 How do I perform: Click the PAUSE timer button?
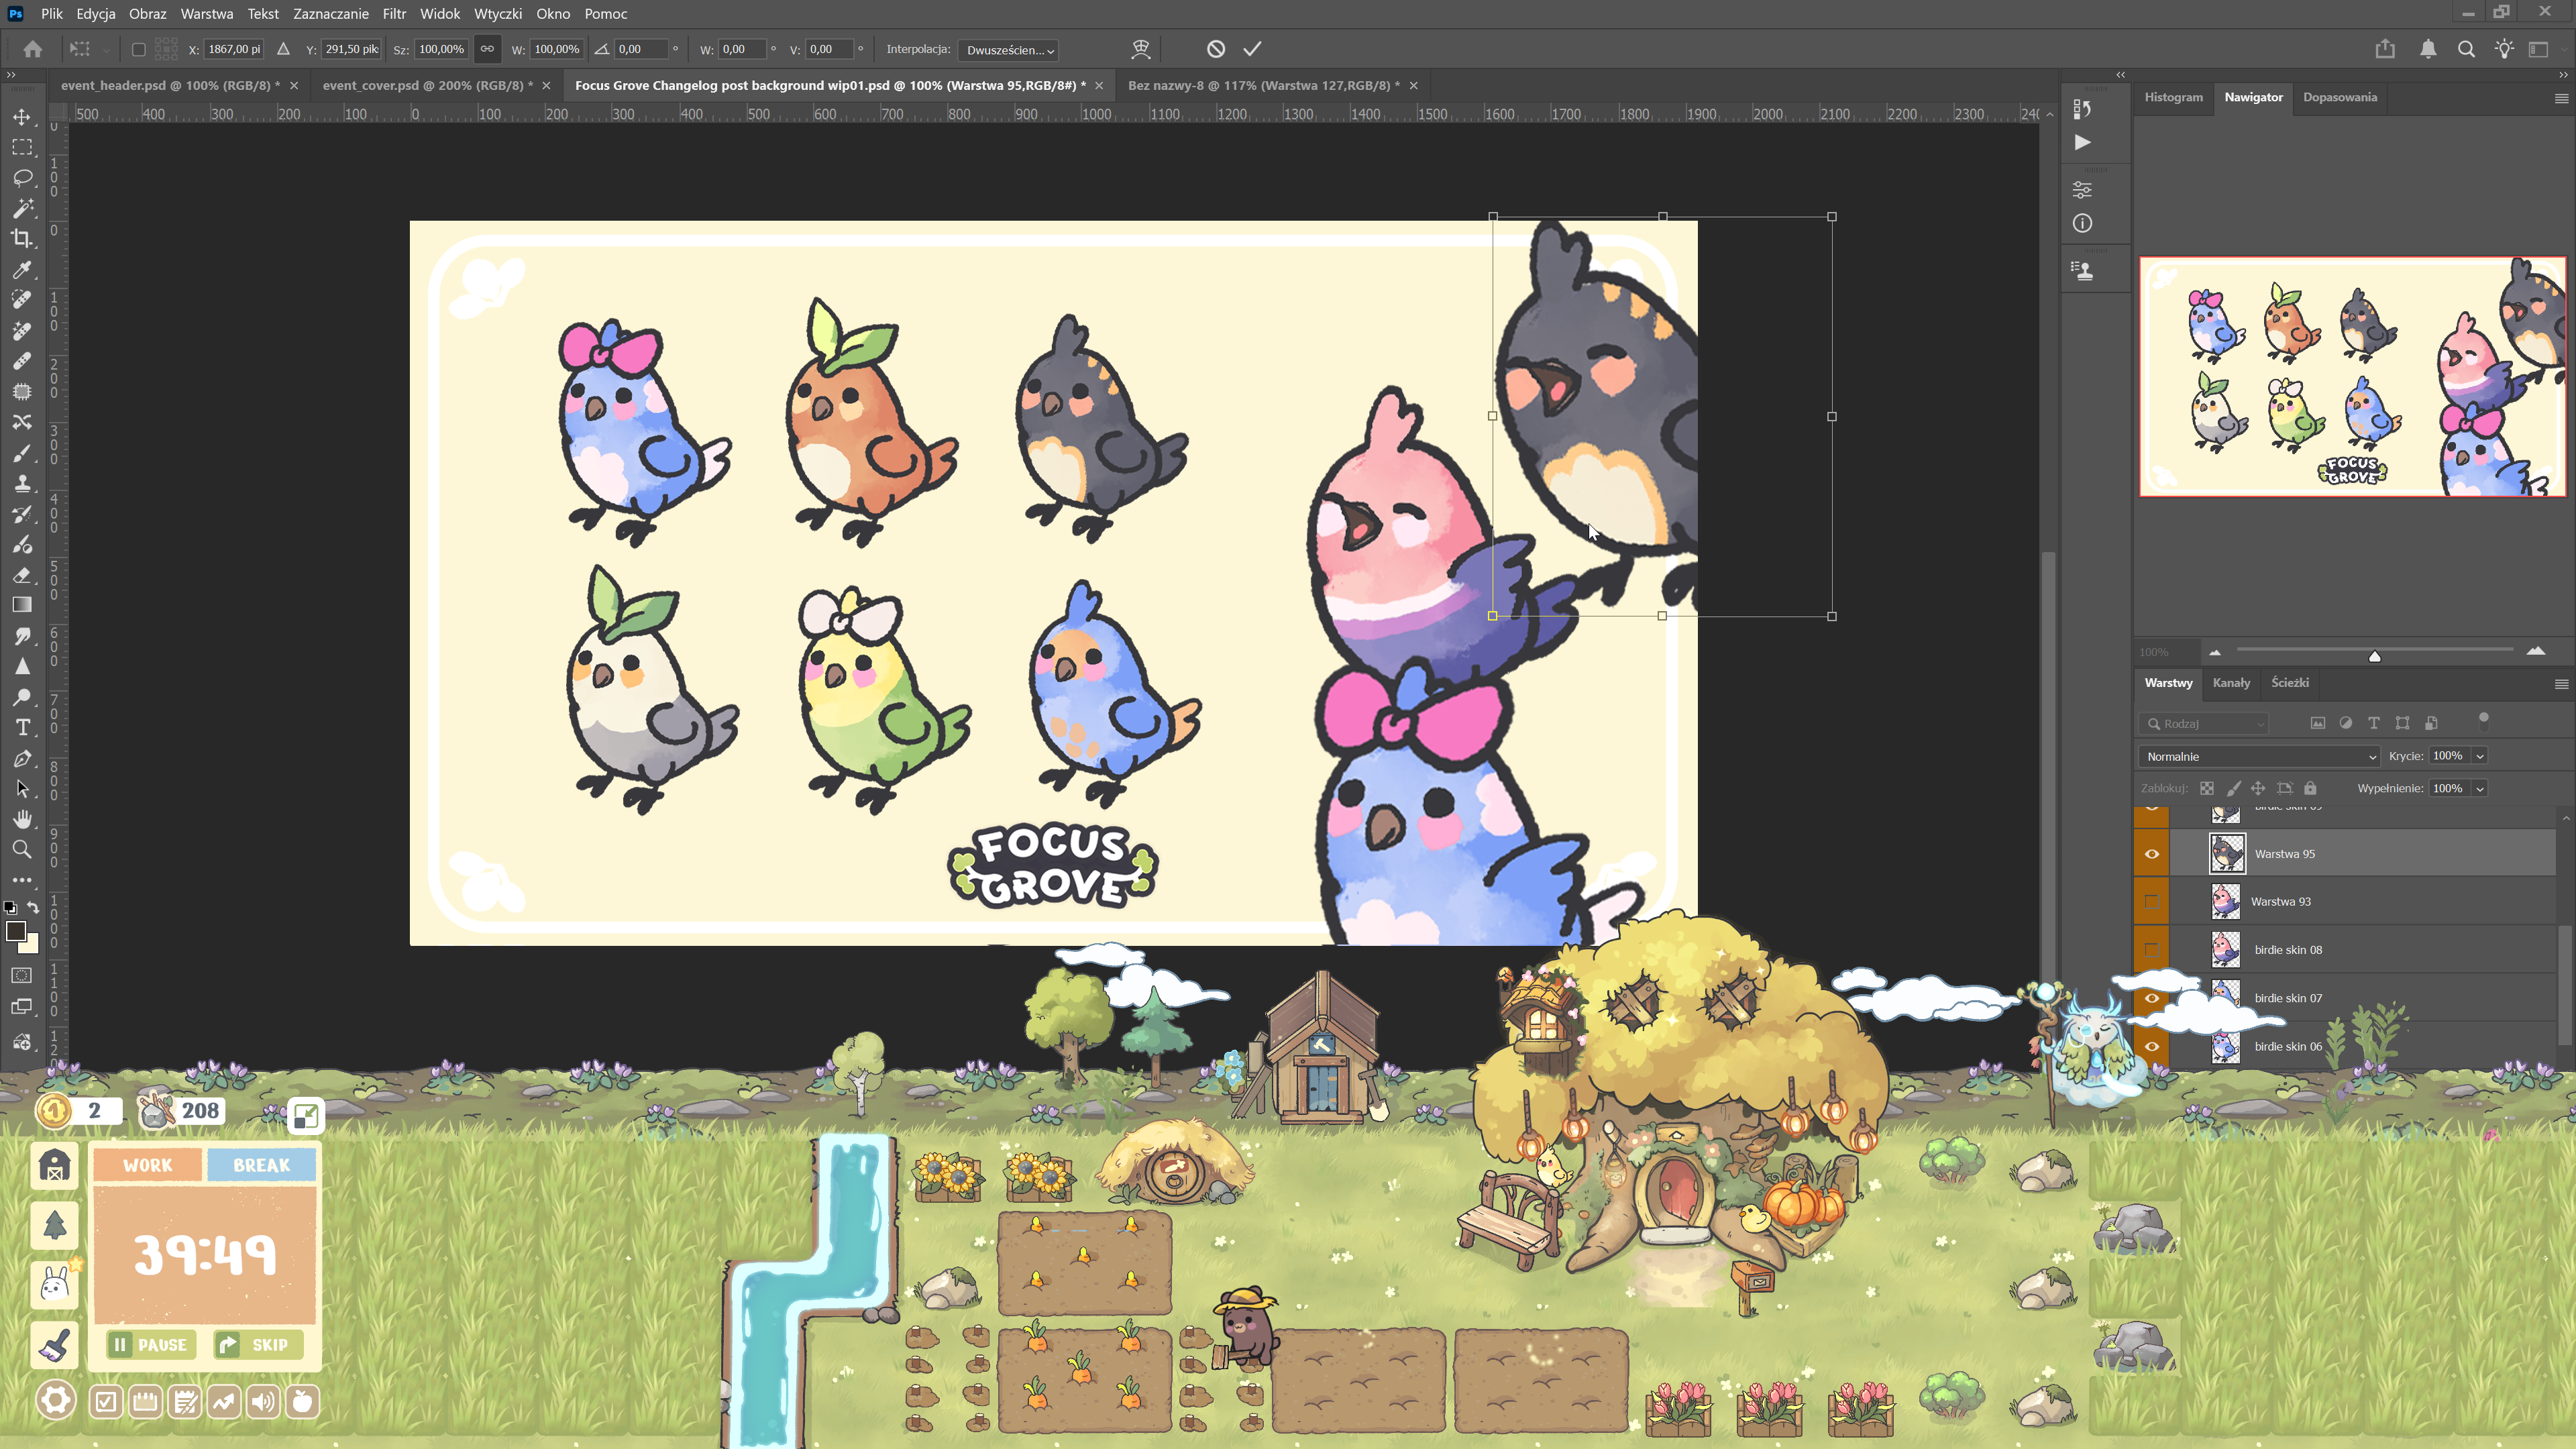(150, 1345)
